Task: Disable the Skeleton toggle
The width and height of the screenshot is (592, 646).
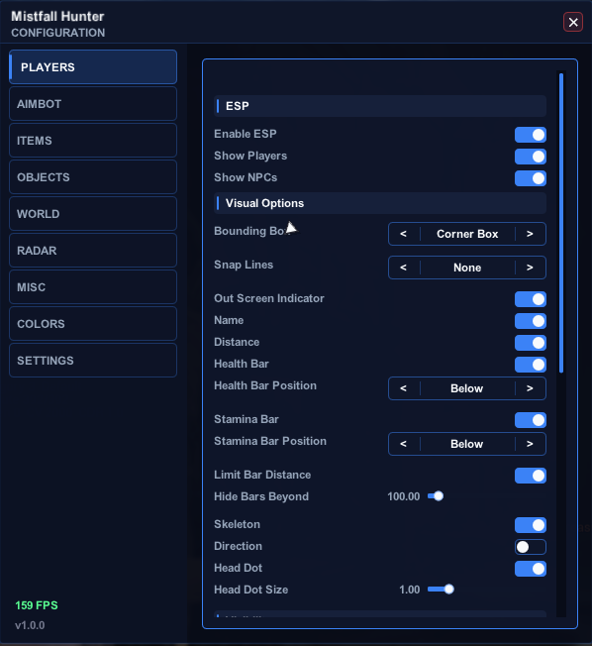Action: [531, 525]
